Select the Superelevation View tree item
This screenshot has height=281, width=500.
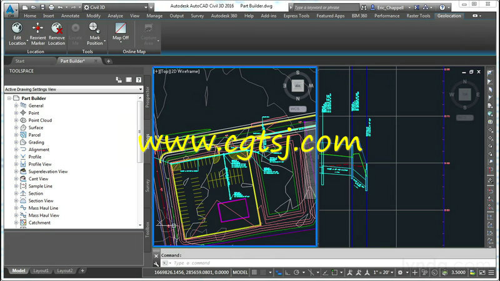click(x=48, y=171)
